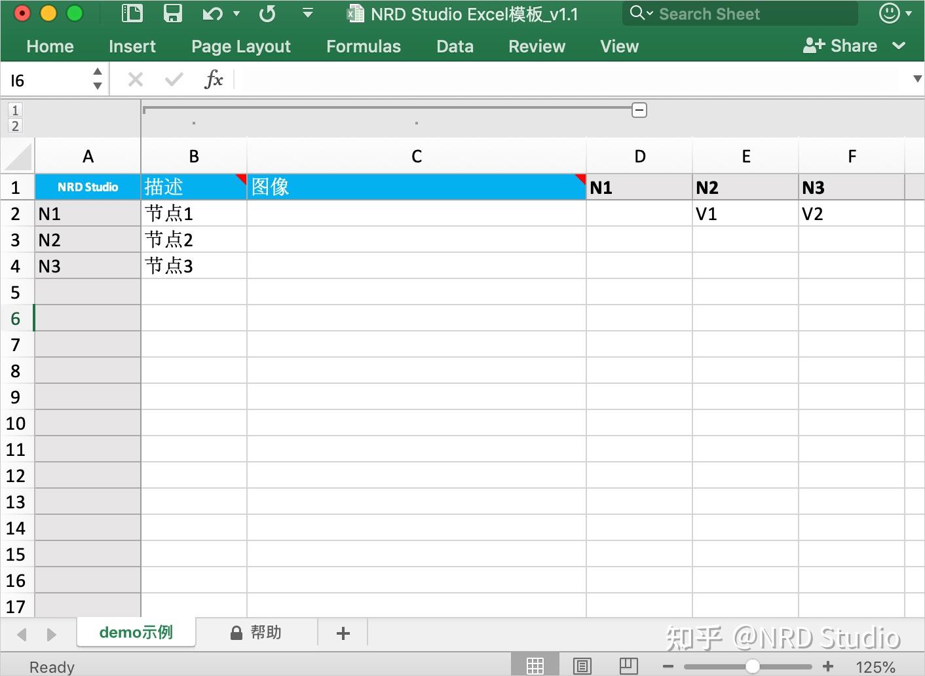925x676 pixels.
Task: Adjust the zoom slider
Action: [x=752, y=665]
